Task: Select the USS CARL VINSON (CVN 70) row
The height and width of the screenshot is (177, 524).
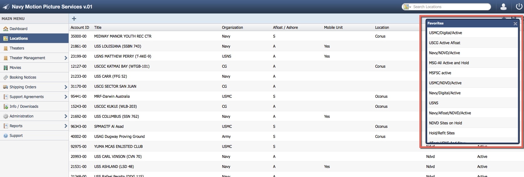Action: point(118,157)
